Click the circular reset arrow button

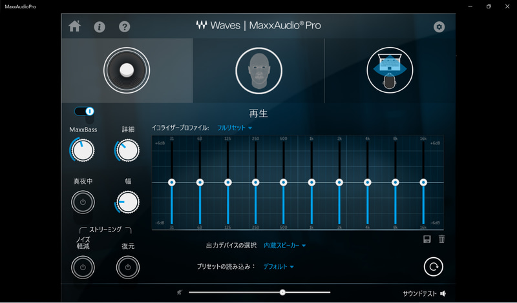coord(433,266)
